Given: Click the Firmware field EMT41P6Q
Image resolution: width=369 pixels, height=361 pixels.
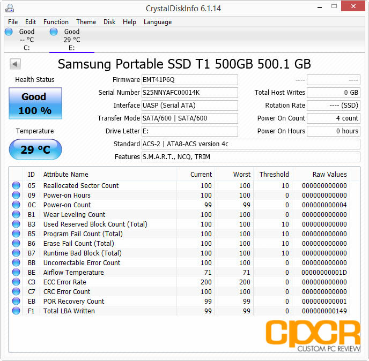Looking at the screenshot, I should click(x=190, y=80).
